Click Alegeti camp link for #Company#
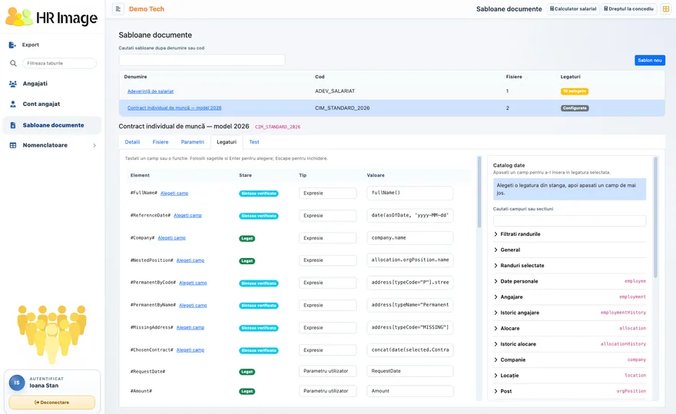 (171, 238)
